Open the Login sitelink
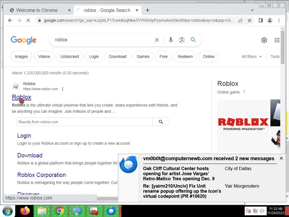 (x=24, y=136)
